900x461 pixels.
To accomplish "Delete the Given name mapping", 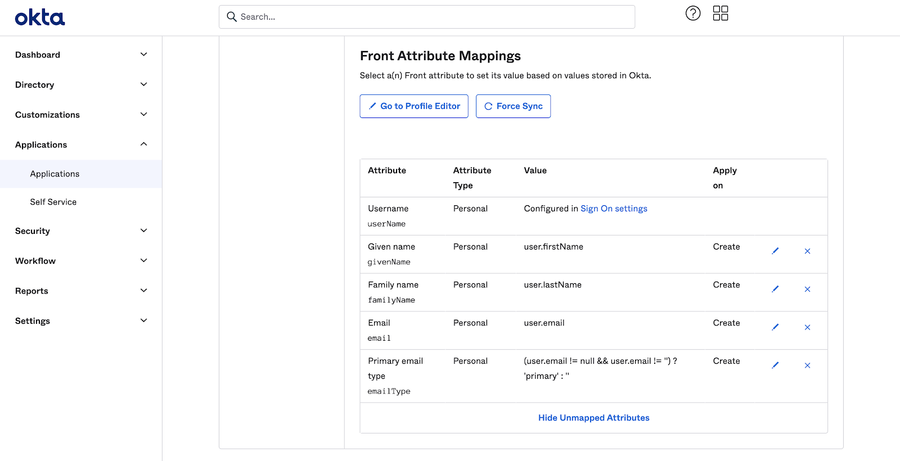I will (x=807, y=251).
